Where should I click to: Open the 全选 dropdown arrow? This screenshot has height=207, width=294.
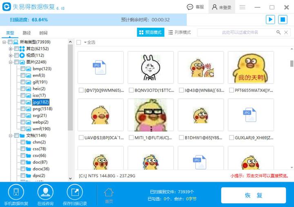(85, 42)
